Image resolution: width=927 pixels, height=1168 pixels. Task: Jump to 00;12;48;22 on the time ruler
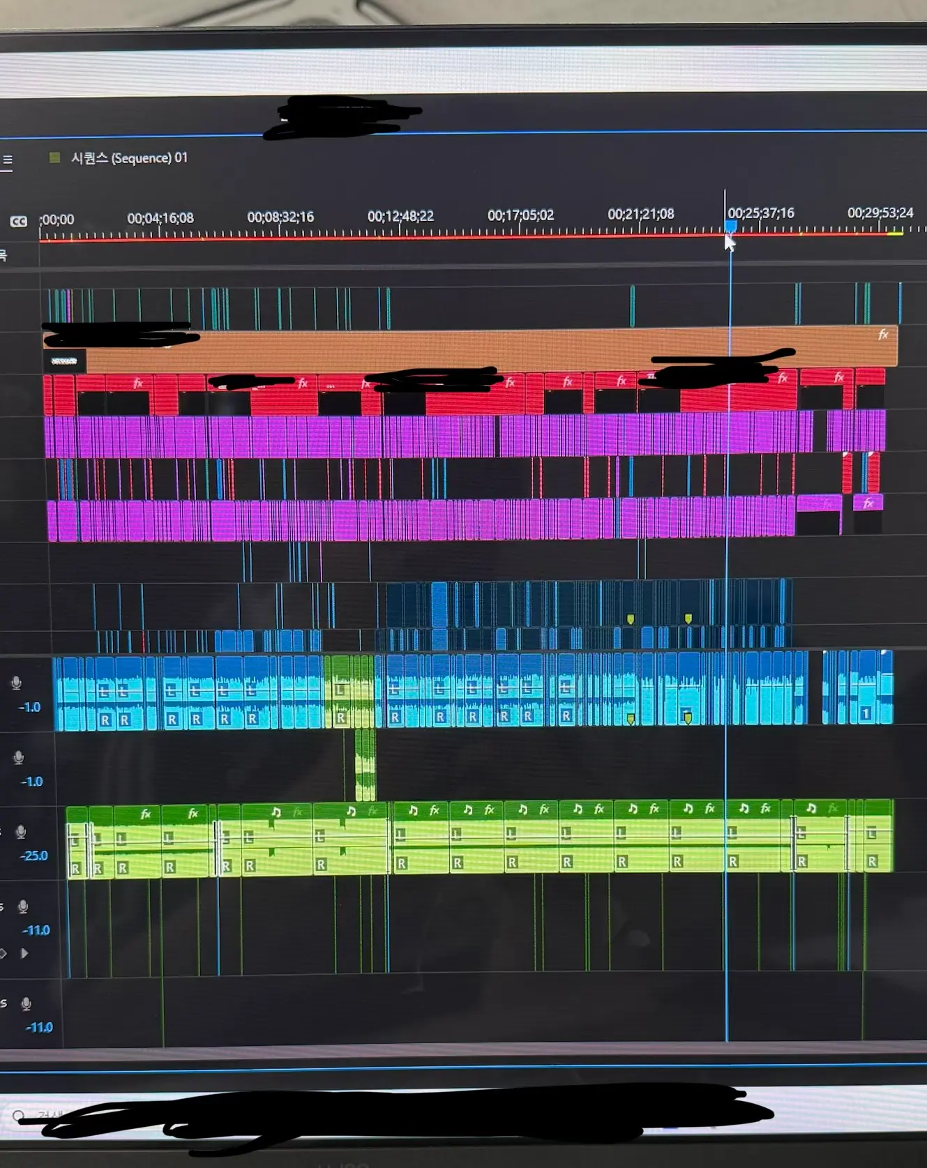[x=400, y=216]
